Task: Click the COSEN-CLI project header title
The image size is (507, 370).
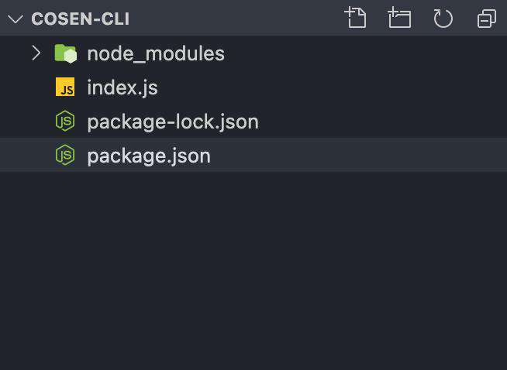Action: pos(81,19)
